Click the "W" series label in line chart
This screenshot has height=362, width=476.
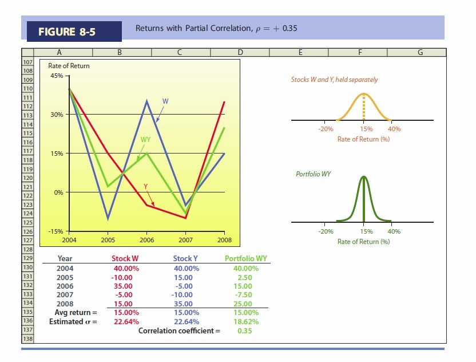165,101
